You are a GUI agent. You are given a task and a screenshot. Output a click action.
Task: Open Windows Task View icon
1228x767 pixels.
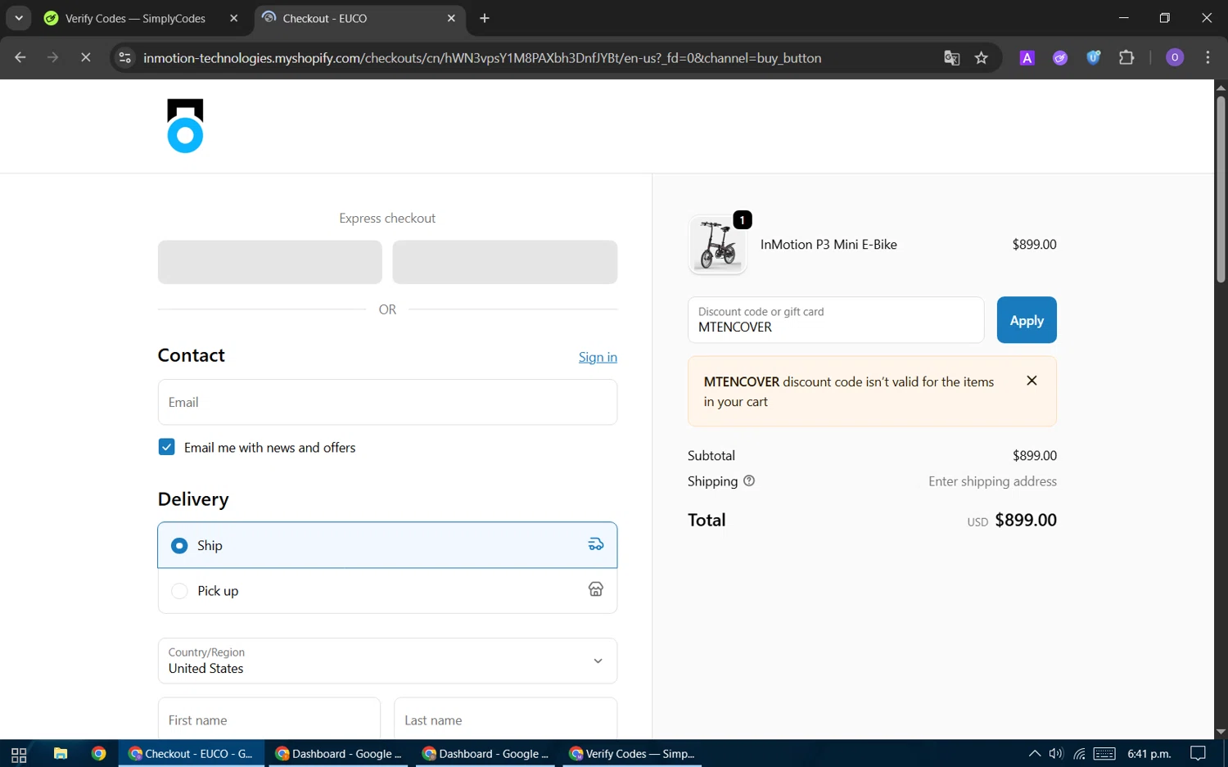point(19,754)
